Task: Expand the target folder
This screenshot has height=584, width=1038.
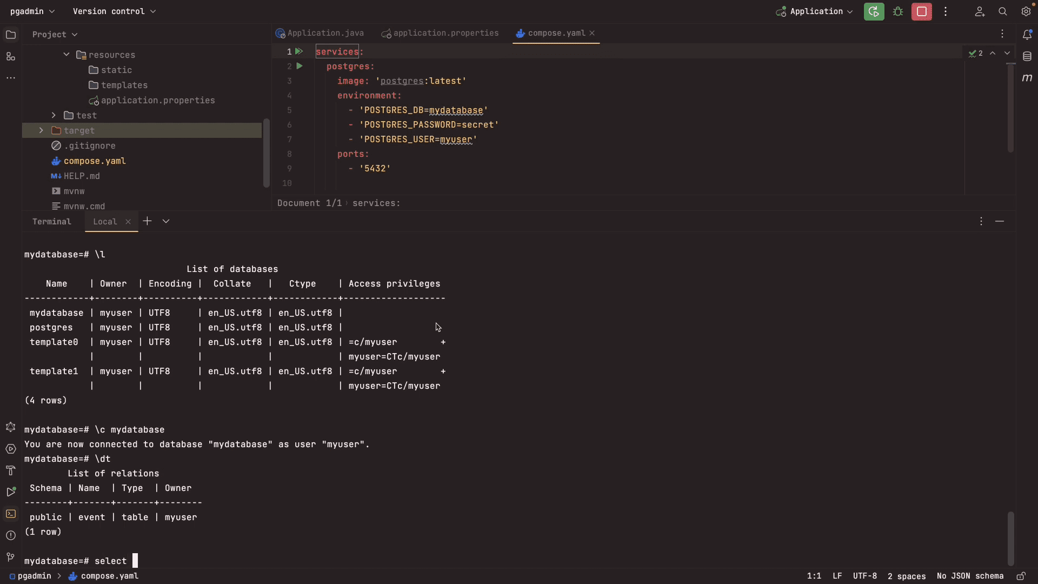Action: 41,130
